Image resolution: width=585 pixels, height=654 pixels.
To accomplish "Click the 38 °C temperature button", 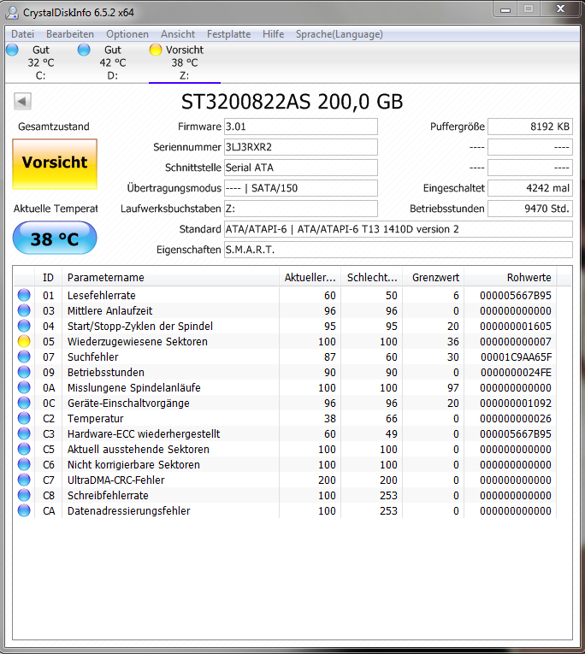I will point(55,239).
